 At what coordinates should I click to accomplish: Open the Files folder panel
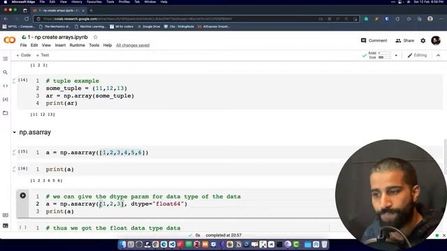click(5, 113)
